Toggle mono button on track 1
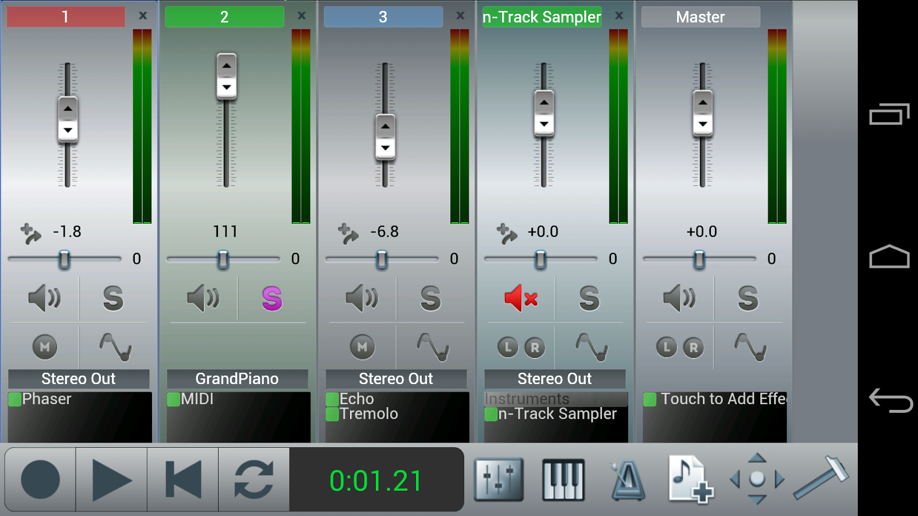This screenshot has width=918, height=516. click(x=45, y=347)
